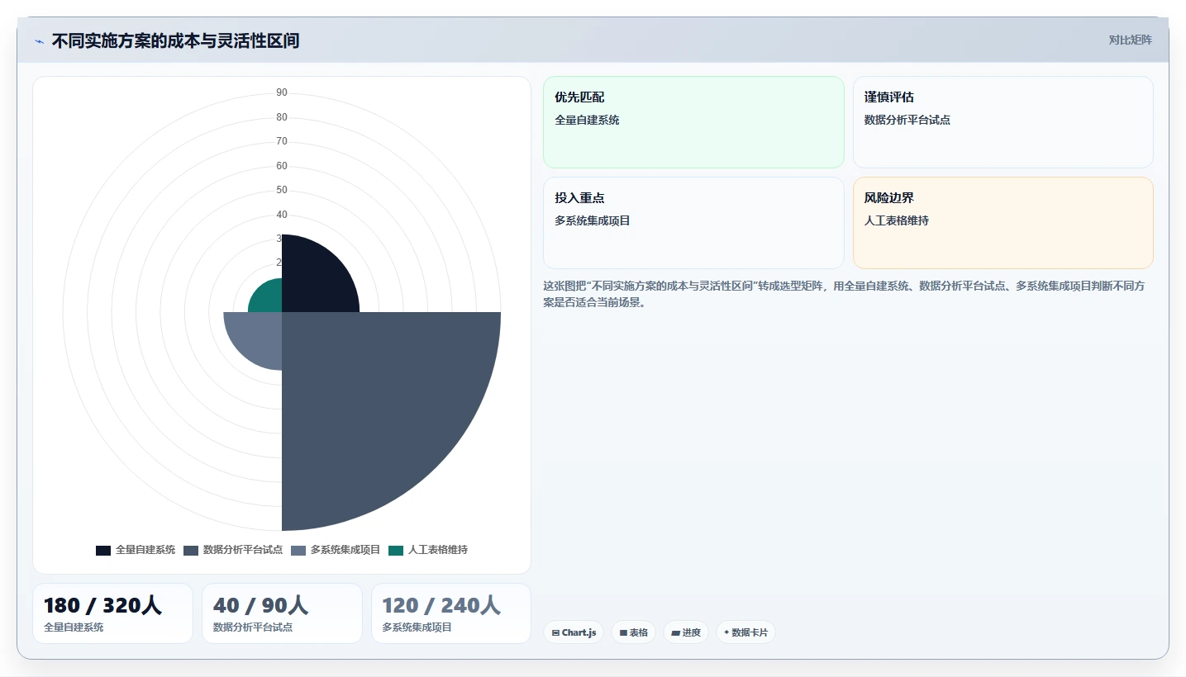Click the parallelogram icon on 进度 chip
Viewport: 1186px width, 677px height.
[675, 633]
